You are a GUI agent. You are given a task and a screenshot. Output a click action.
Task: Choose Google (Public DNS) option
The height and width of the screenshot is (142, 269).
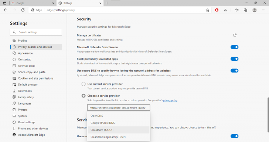118,123
